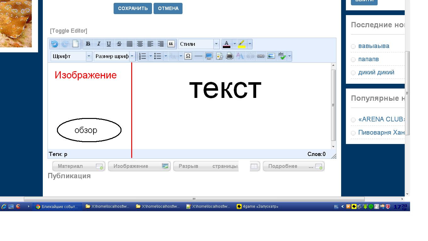
Task: Click the Сохранить button
Action: 133,8
